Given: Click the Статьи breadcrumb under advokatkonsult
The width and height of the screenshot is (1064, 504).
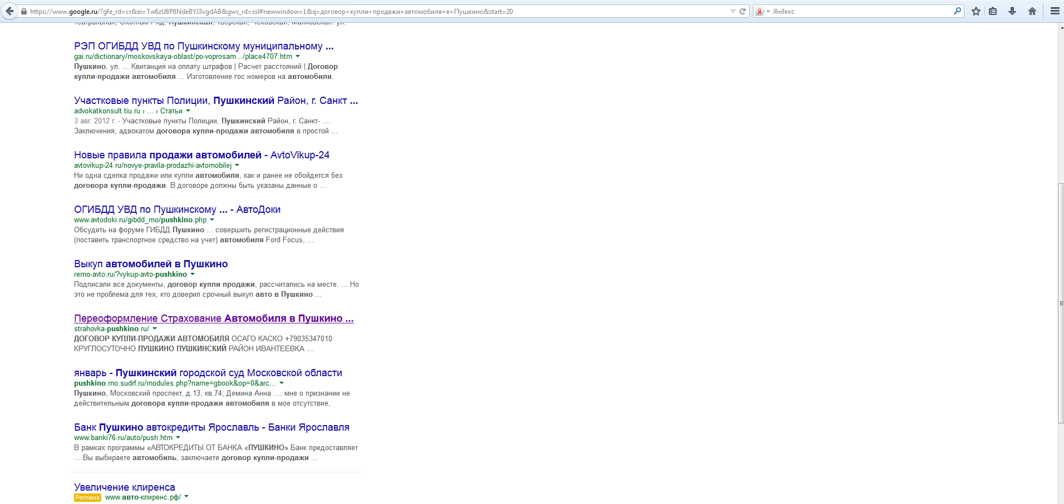Looking at the screenshot, I should 171,111.
